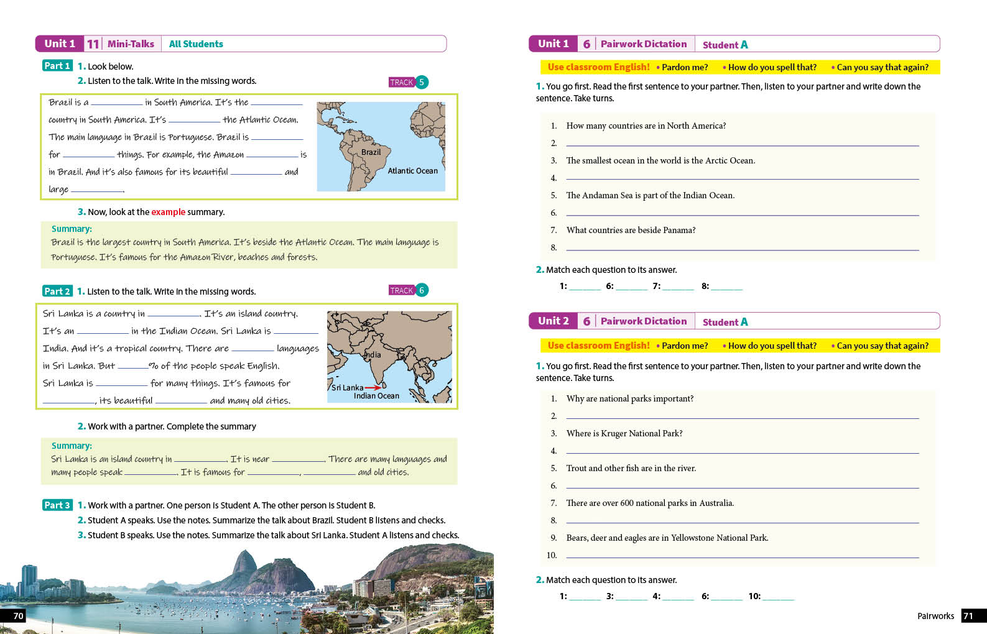Click the writing line below 'What countries are beside Panama?'
Image resolution: width=987 pixels, height=634 pixels.
point(742,247)
